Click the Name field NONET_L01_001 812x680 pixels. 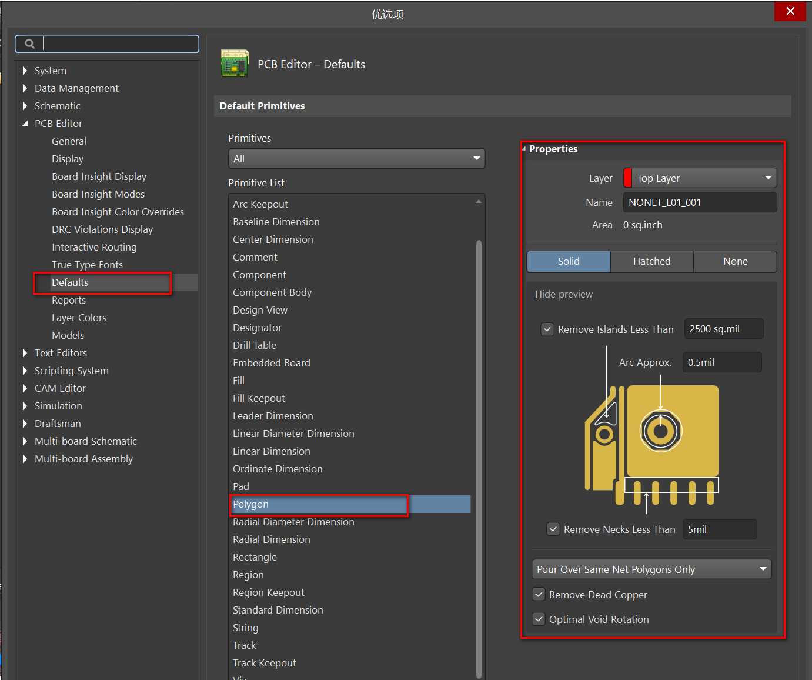point(700,202)
